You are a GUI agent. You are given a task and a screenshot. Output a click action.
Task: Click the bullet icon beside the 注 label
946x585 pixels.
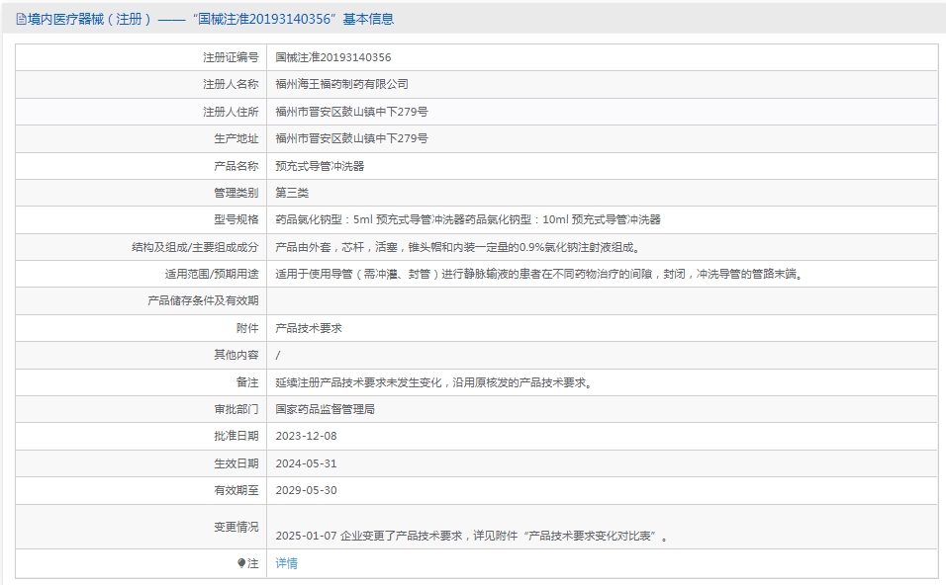point(241,563)
